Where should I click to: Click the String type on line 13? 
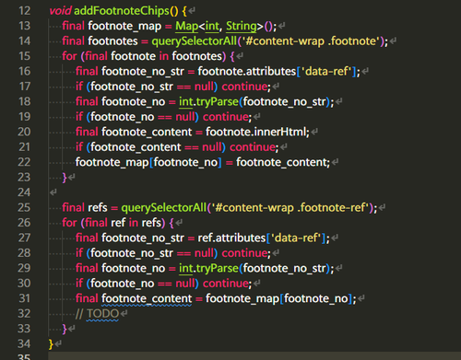(242, 26)
